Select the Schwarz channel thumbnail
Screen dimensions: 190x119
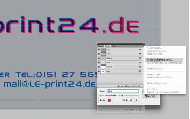tap(103, 67)
